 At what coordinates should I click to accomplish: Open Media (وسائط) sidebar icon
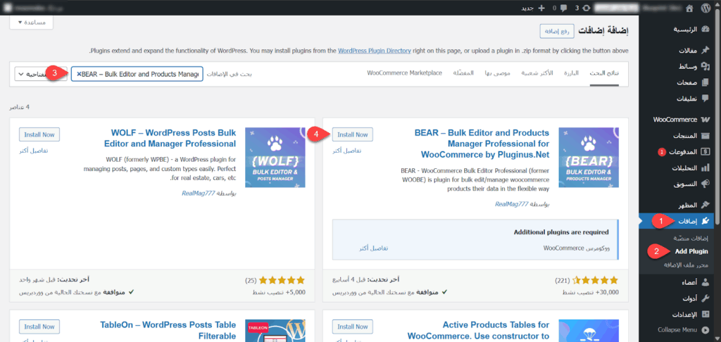[x=706, y=67]
